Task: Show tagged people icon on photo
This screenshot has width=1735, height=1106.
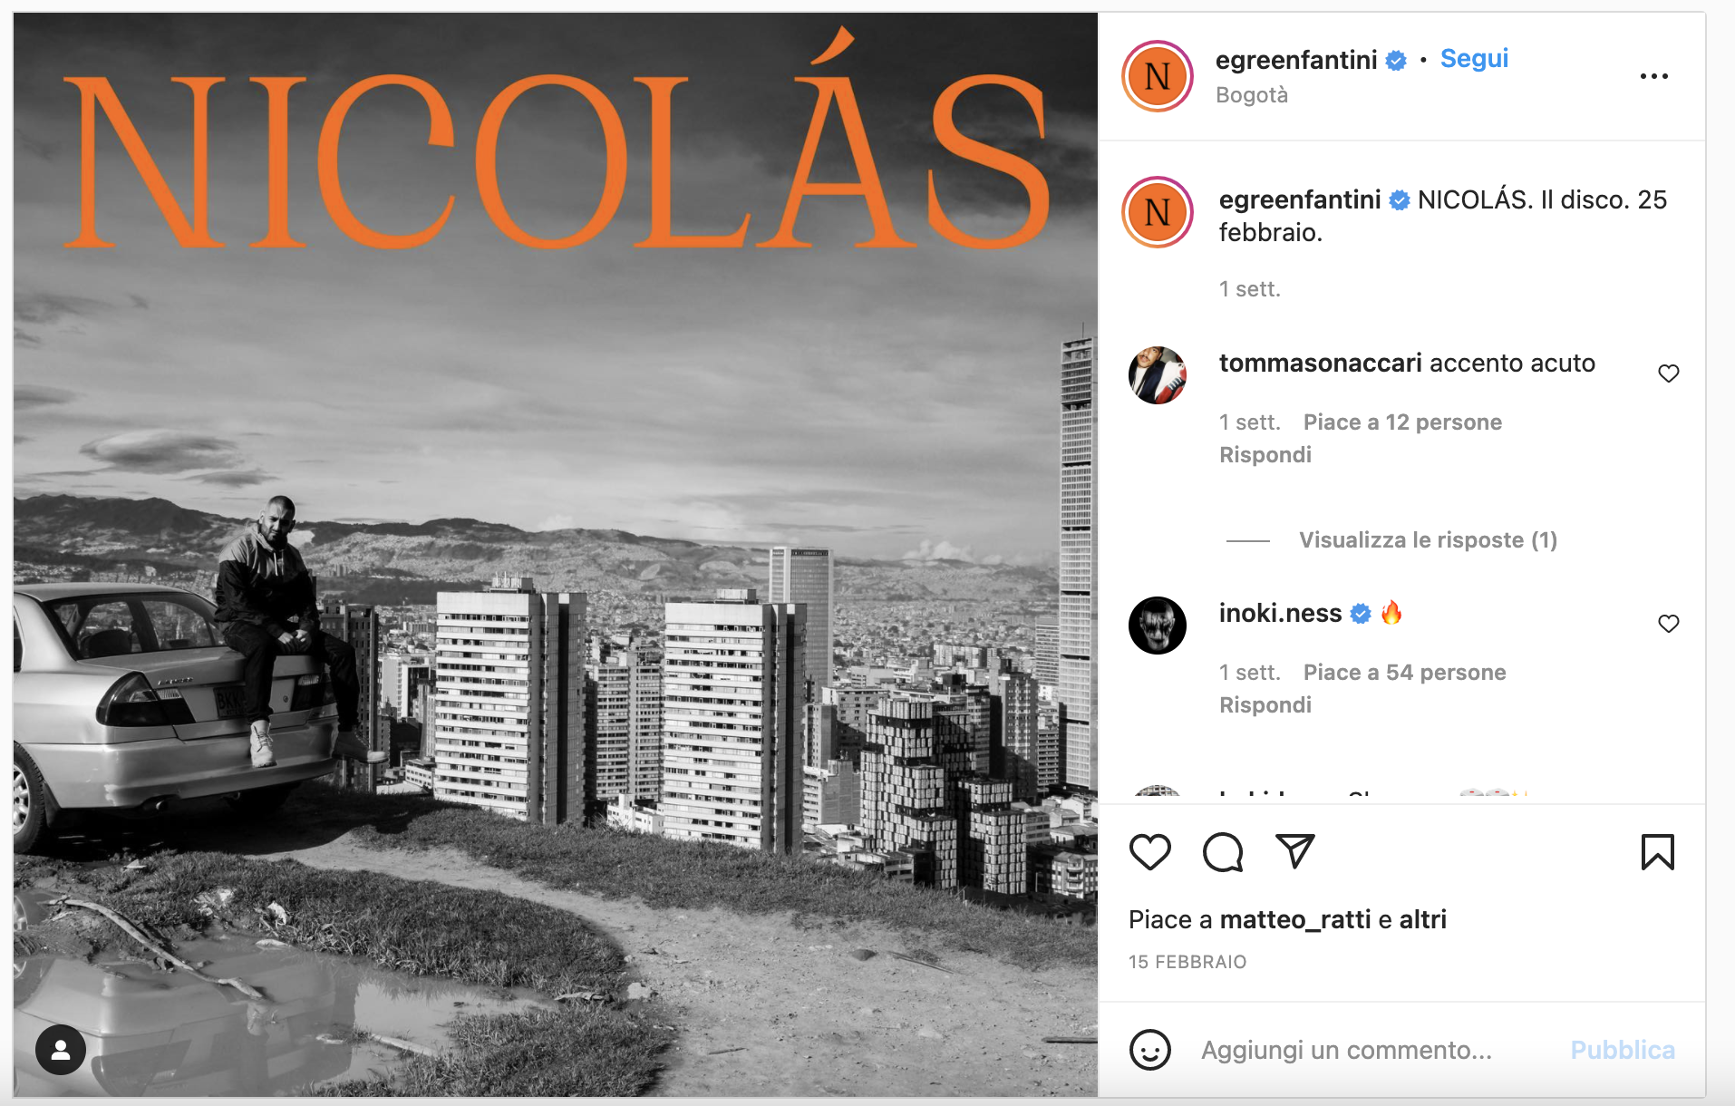Action: (x=61, y=1050)
